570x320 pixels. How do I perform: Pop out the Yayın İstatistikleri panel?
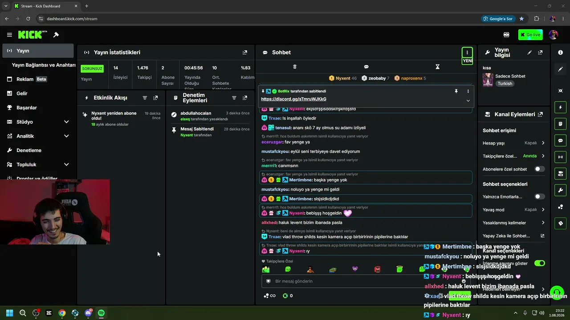coord(244,52)
